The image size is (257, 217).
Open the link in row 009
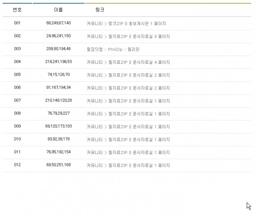pos(128,127)
